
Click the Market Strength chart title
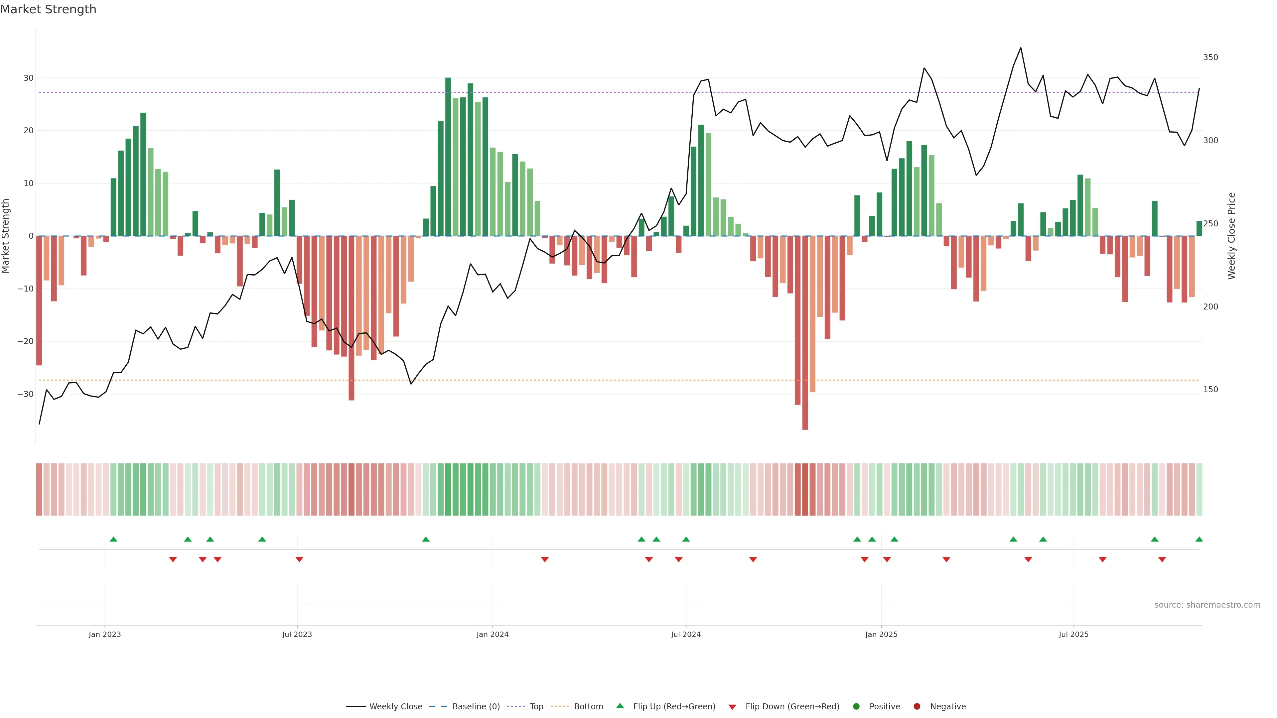(x=49, y=9)
